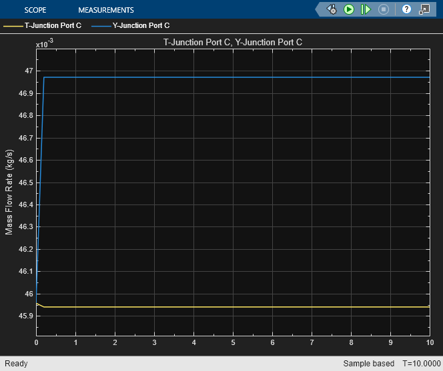Image resolution: width=443 pixels, height=371 pixels.
Task: Click the dock/undock scope window icon
Action: tap(424, 9)
